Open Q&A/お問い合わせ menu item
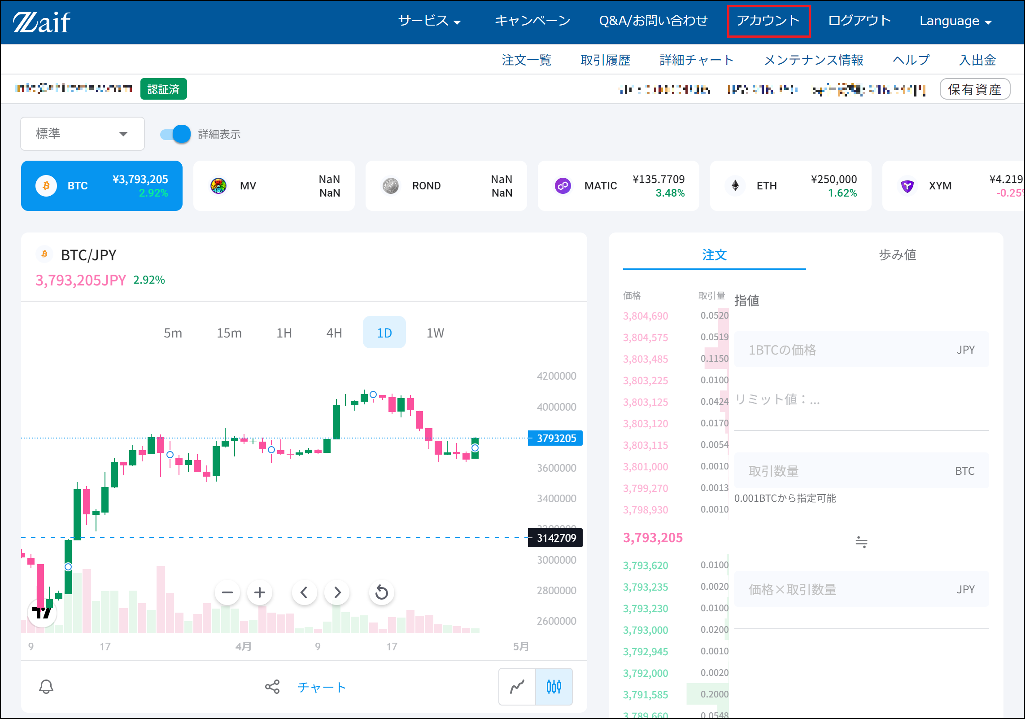 [653, 21]
